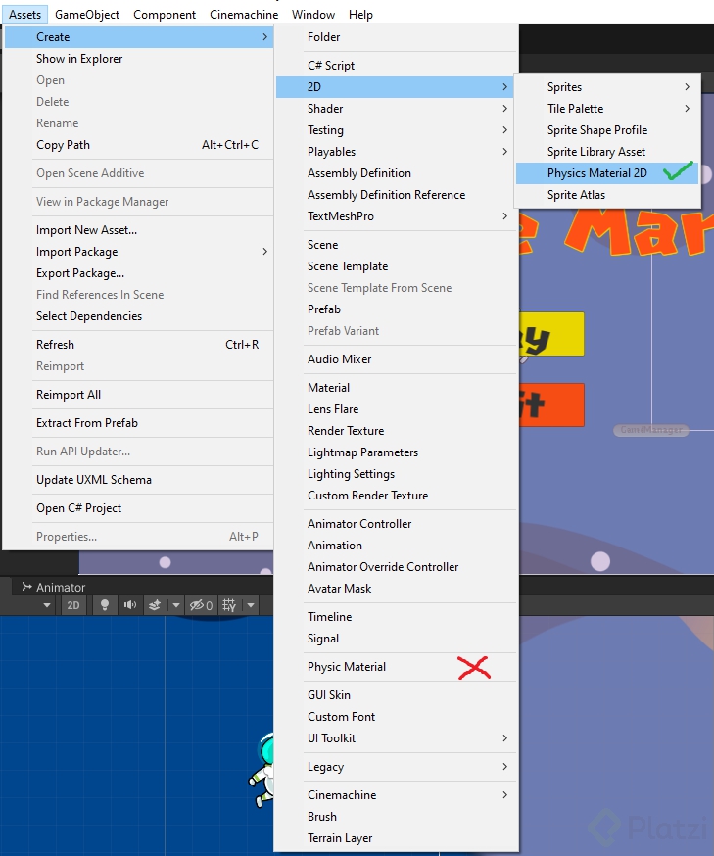The width and height of the screenshot is (714, 856).
Task: Open the Assets menu
Action: pos(25,15)
